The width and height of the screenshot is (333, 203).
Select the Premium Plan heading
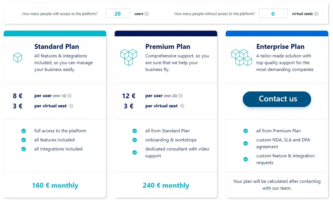point(168,46)
